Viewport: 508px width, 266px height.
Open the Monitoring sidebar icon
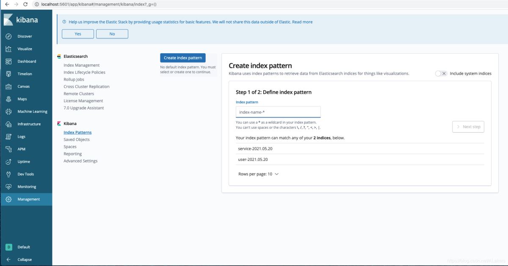tap(9, 186)
